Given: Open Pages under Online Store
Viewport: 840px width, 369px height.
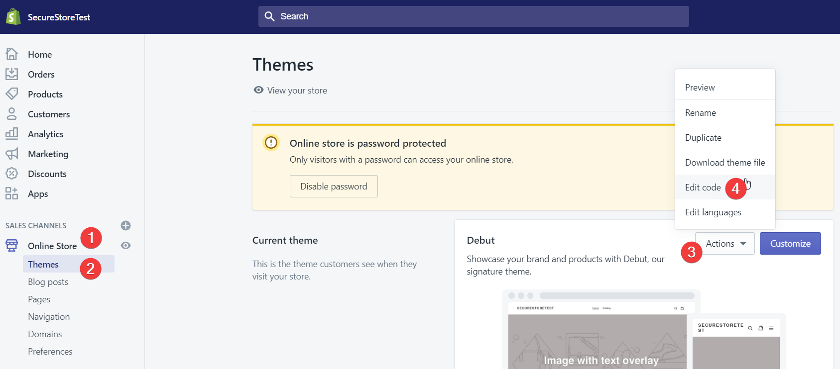Looking at the screenshot, I should [x=39, y=299].
